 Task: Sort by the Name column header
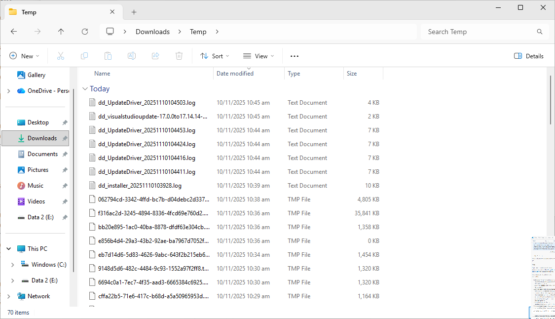[102, 74]
